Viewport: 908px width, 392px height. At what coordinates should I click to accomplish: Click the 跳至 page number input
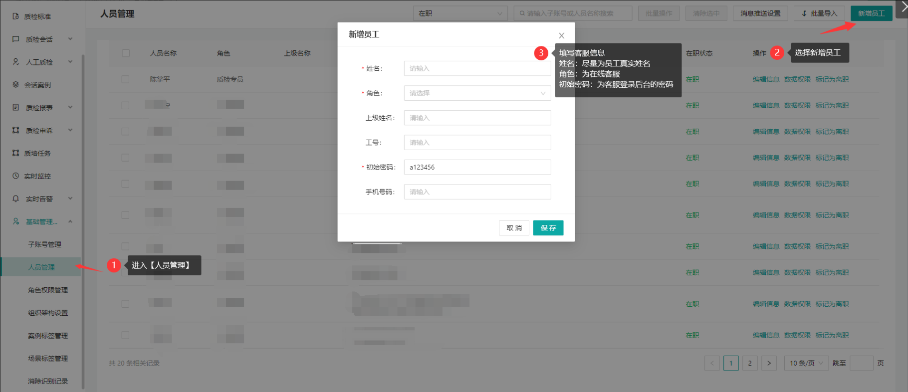tap(862, 363)
